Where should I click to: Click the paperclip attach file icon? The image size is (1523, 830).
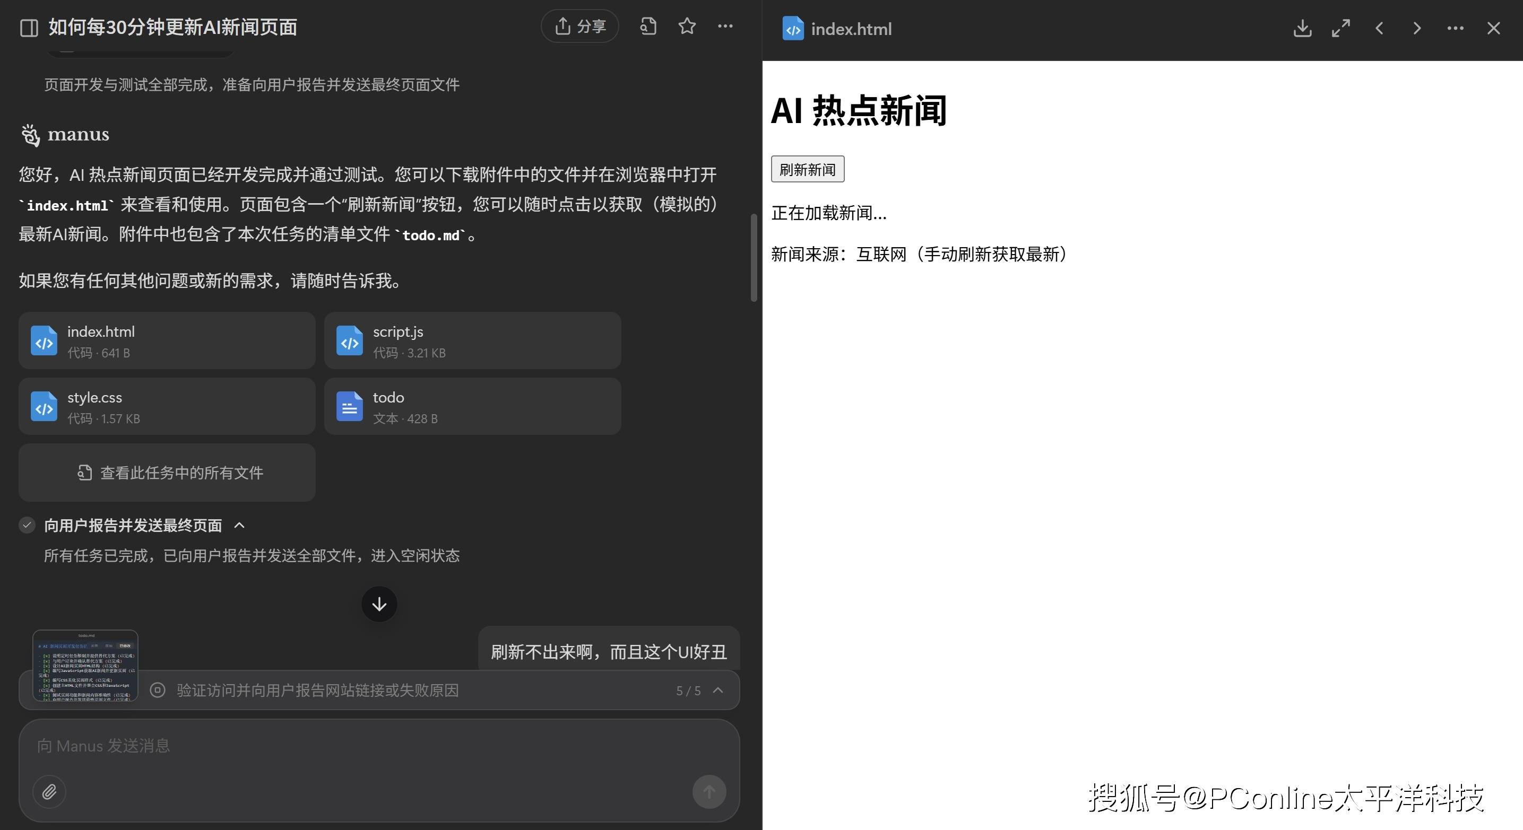tap(49, 792)
